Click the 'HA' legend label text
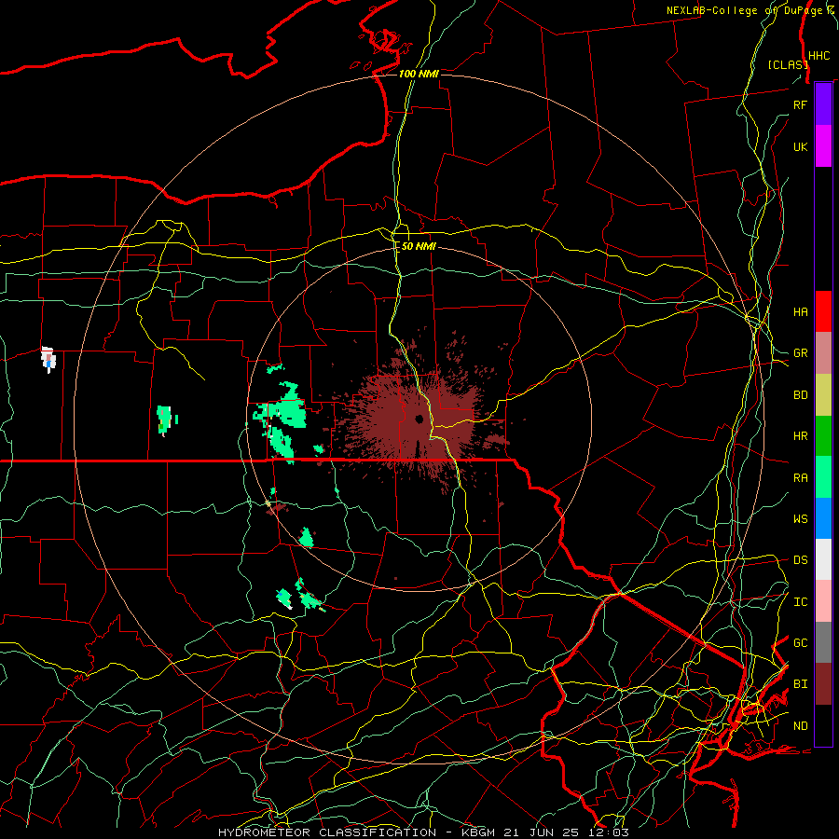 (x=800, y=312)
